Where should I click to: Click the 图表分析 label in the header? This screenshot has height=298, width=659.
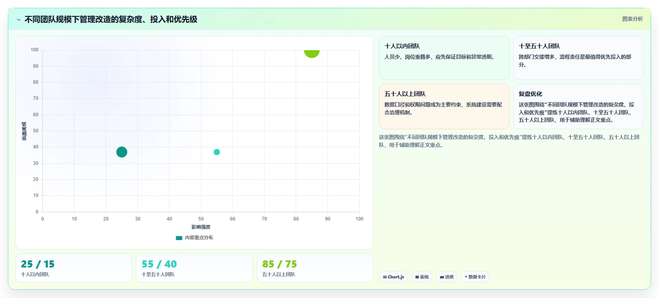pyautogui.click(x=632, y=19)
